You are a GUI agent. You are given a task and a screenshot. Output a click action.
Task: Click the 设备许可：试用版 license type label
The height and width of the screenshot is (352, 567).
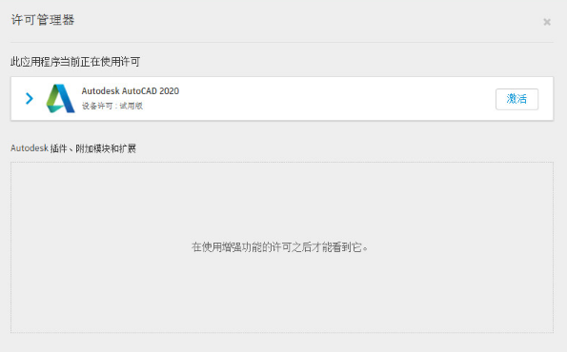click(x=112, y=106)
